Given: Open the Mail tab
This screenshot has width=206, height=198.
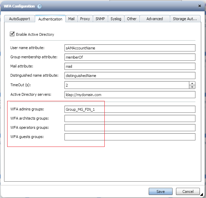Looking at the screenshot, I should tap(71, 19).
